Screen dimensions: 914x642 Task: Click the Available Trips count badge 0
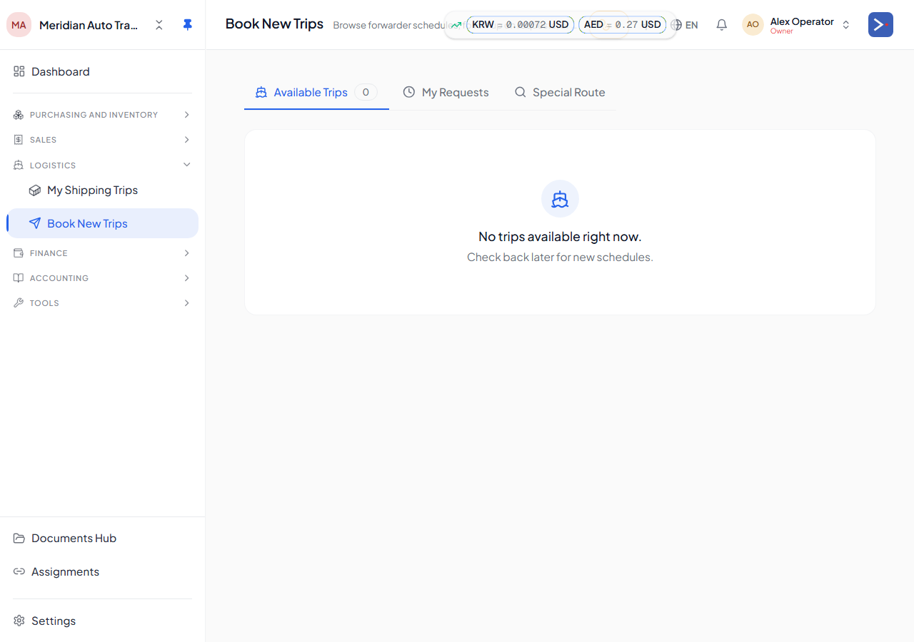(366, 92)
